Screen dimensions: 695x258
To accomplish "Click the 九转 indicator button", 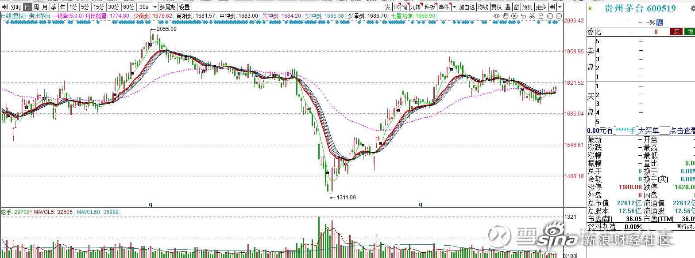I will pos(416,7).
